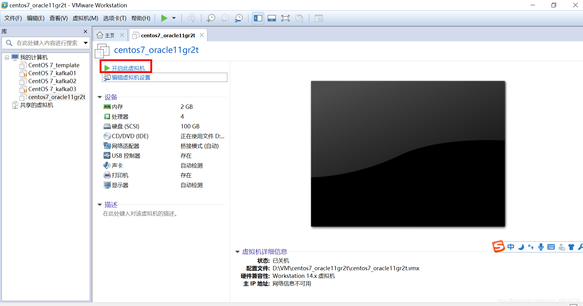Toggle Sogou Chinese/English 中 mode
Screen dimensions: 583x306
pyautogui.click(x=511, y=247)
